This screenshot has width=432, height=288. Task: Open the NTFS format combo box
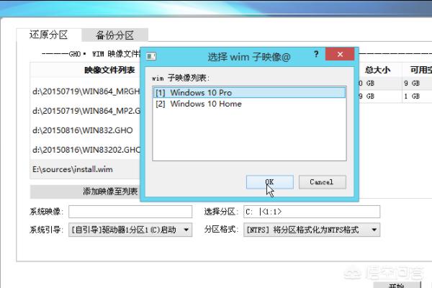(312, 230)
